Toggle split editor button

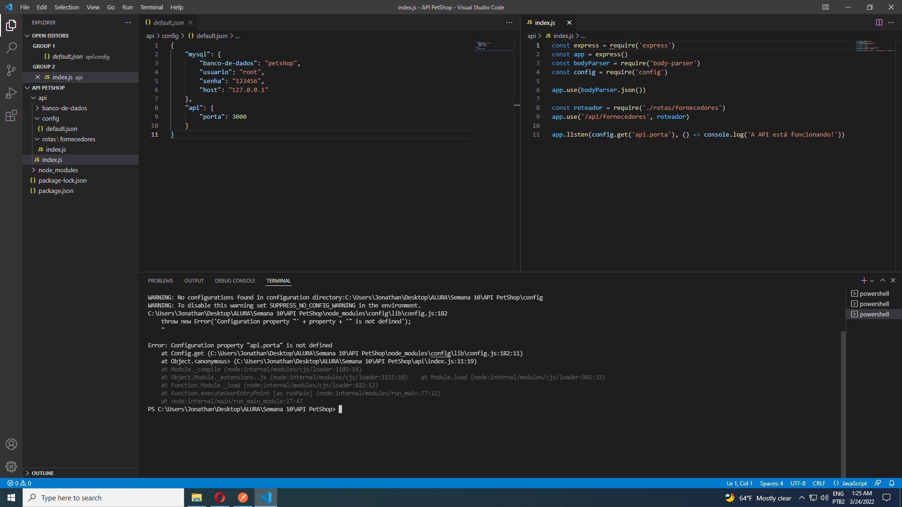coord(879,22)
